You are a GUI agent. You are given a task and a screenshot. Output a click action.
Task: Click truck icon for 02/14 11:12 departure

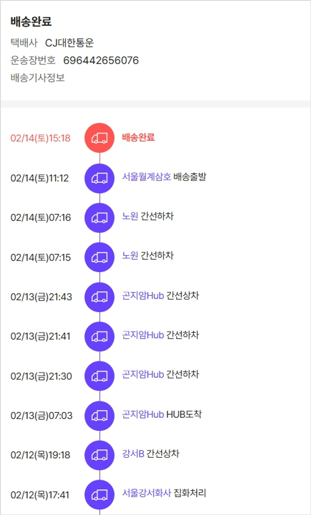coord(100,178)
